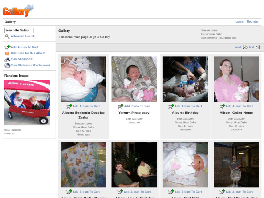Image resolution: width=264 pixels, height=198 pixels.
Task: Click the View Slideshow icon
Action: [7, 60]
